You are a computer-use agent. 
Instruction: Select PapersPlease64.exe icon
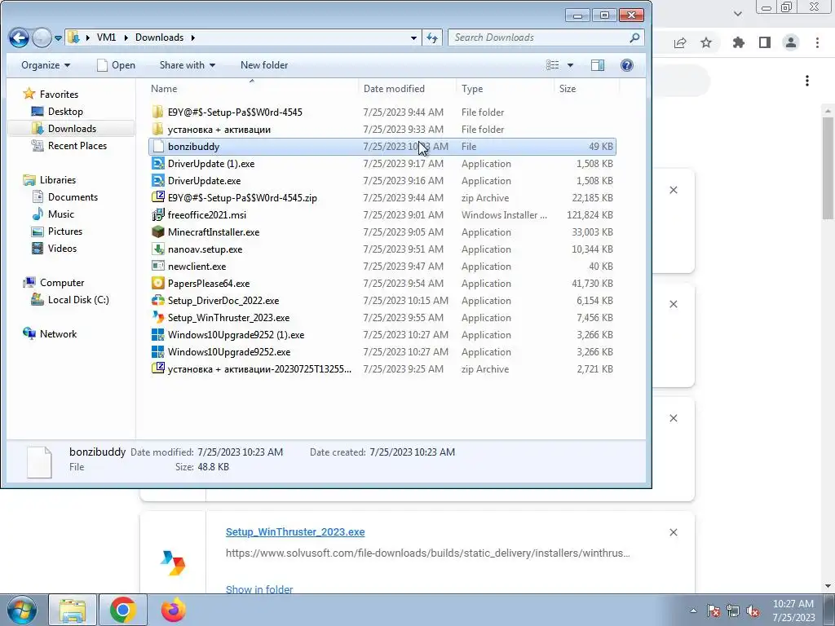[x=157, y=283]
